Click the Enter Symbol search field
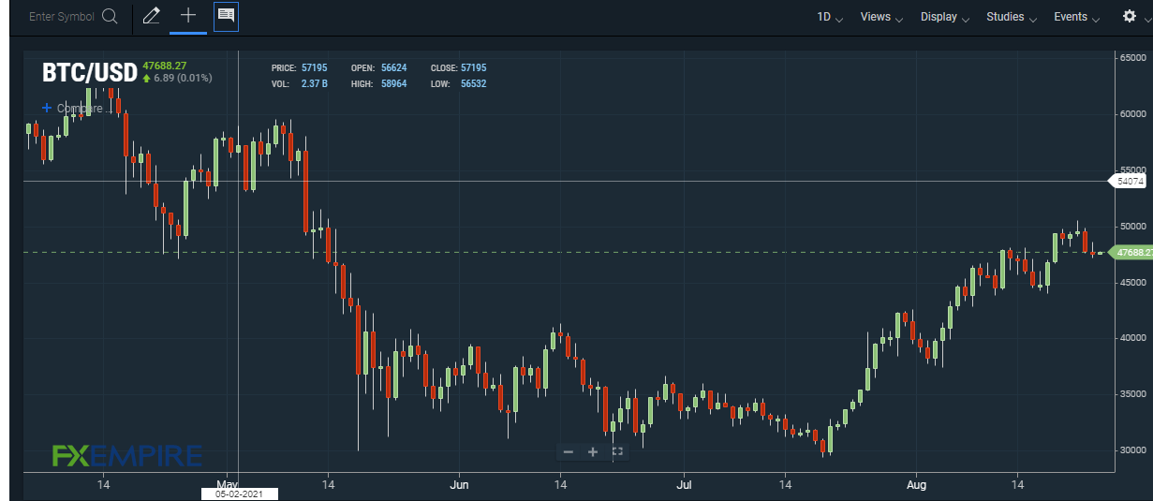 tap(63, 17)
